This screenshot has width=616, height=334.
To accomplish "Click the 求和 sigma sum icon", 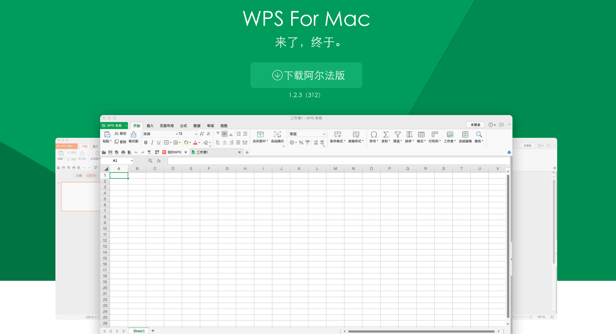I will [x=386, y=134].
